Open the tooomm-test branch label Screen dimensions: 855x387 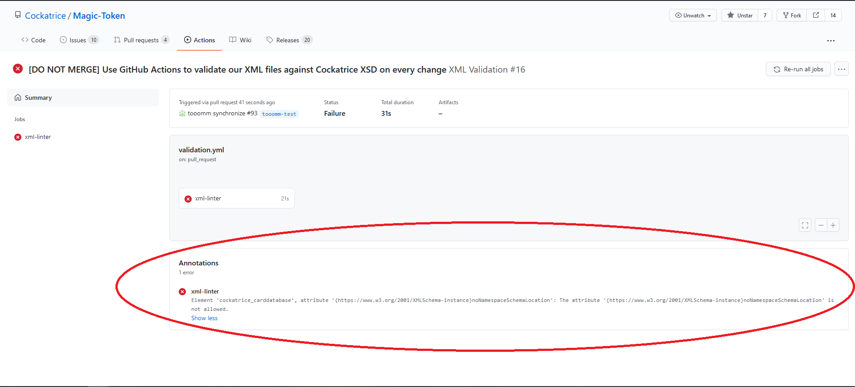click(279, 114)
